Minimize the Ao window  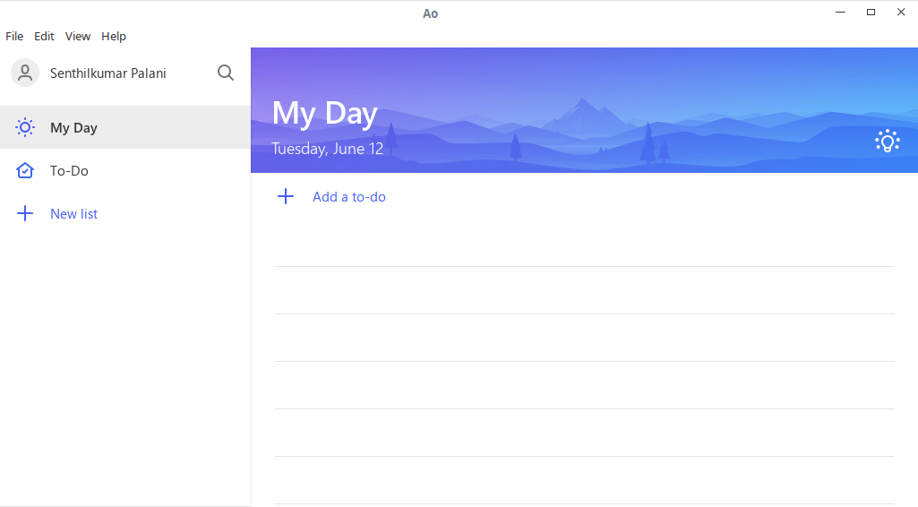click(840, 12)
